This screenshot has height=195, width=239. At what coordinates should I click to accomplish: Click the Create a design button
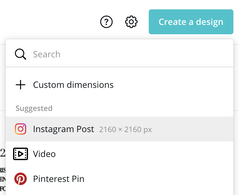191,22
